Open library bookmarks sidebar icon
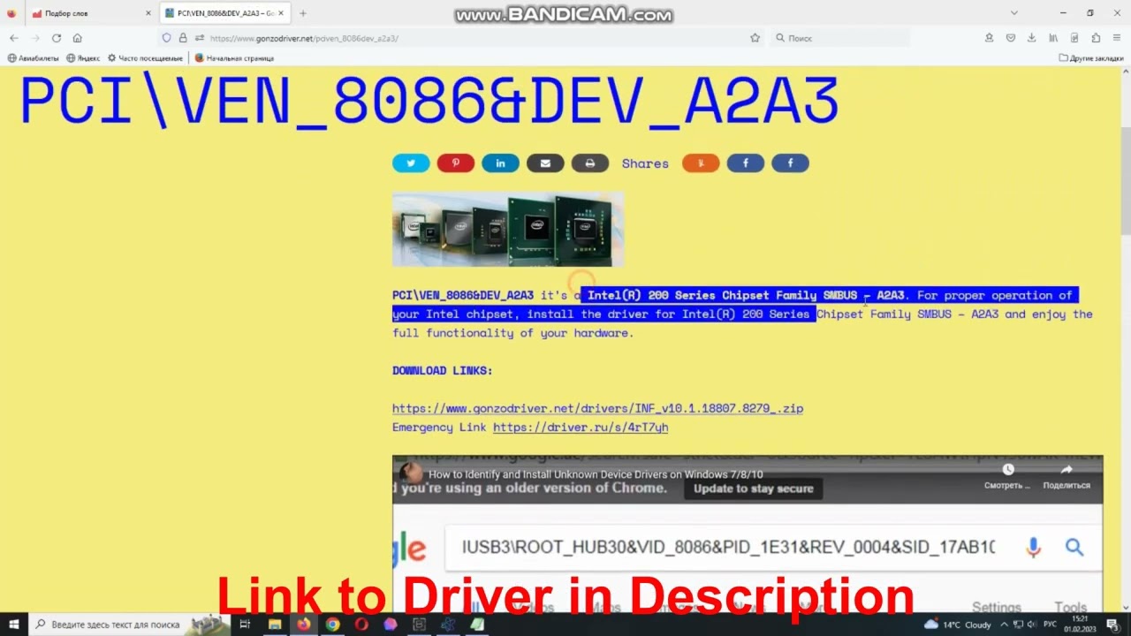The height and width of the screenshot is (636, 1131). coord(1053,38)
